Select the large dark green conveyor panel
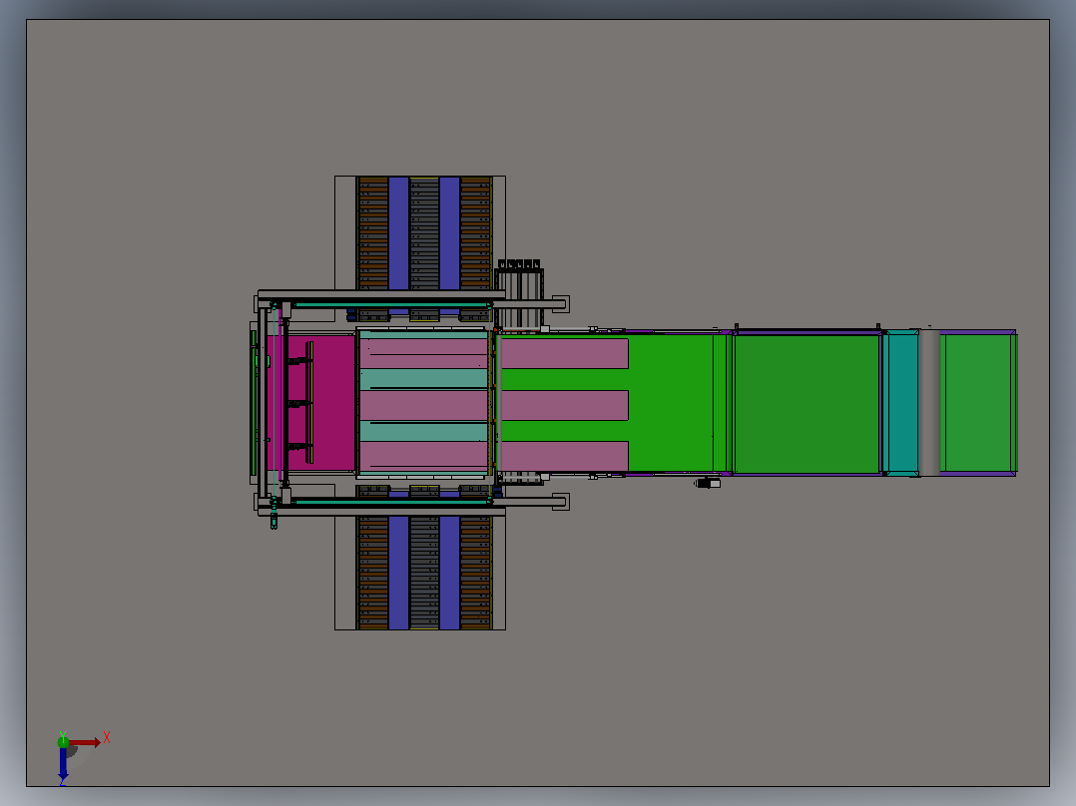This screenshot has height=806, width=1076. coord(807,403)
